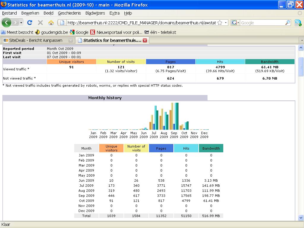The image size is (304, 228).
Task: Open the Help menu
Action: [128, 13]
